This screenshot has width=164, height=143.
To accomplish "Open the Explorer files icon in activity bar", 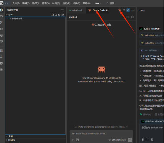I will (x=1, y=10).
